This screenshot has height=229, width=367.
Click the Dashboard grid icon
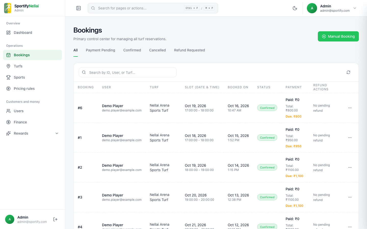coord(8,33)
